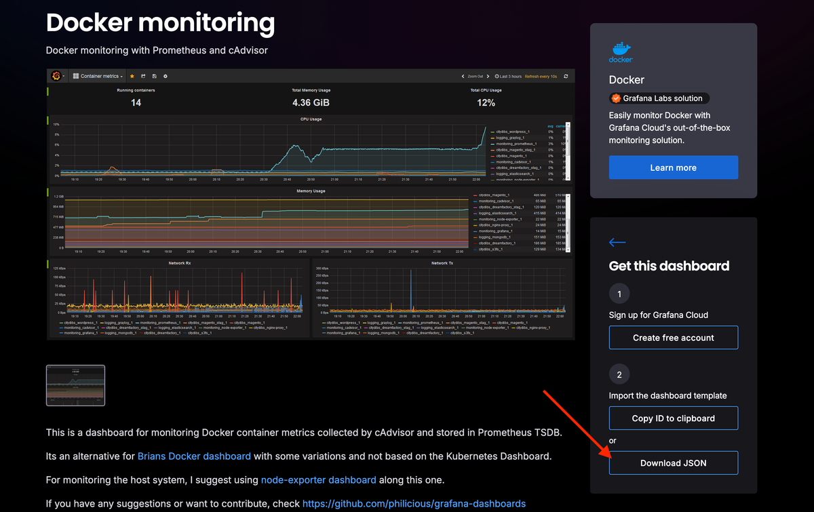
Task: Click the Memory Usage panel title
Action: click(x=311, y=191)
